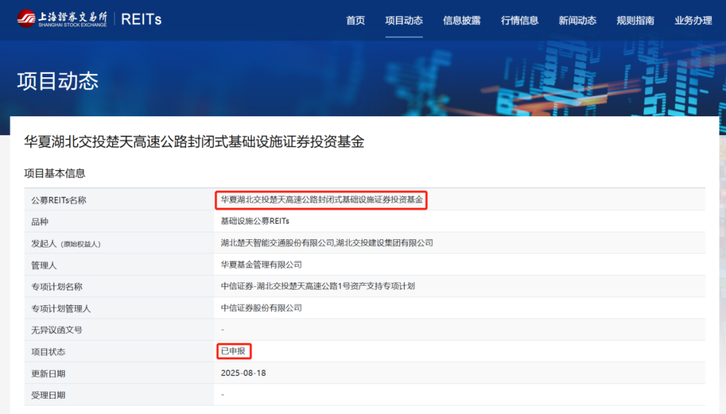Click the 已申报 project status value

point(233,351)
